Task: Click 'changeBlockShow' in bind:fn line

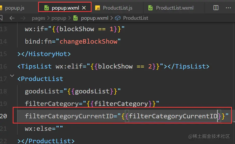Action: (88, 42)
